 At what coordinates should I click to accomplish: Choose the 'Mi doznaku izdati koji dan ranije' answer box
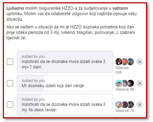tap(65, 83)
